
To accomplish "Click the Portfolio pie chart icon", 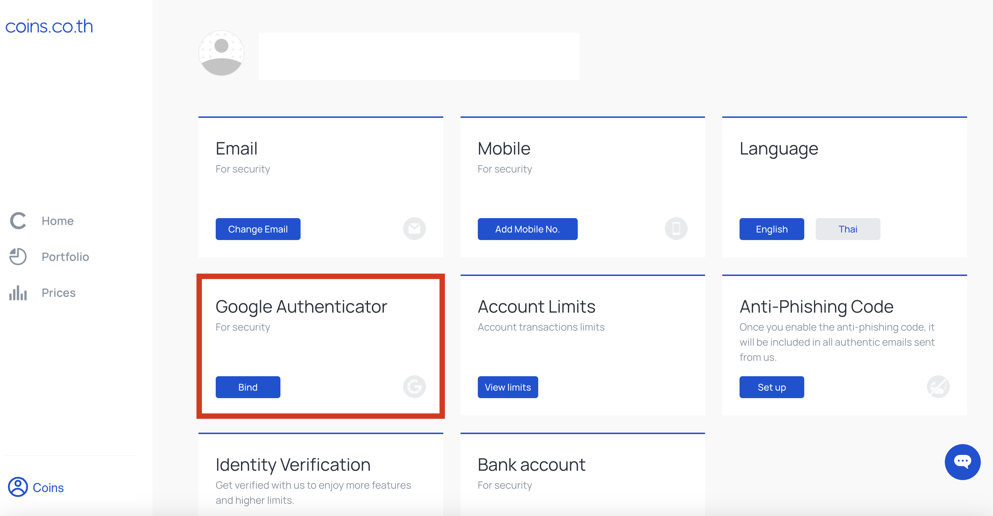I will 18,257.
